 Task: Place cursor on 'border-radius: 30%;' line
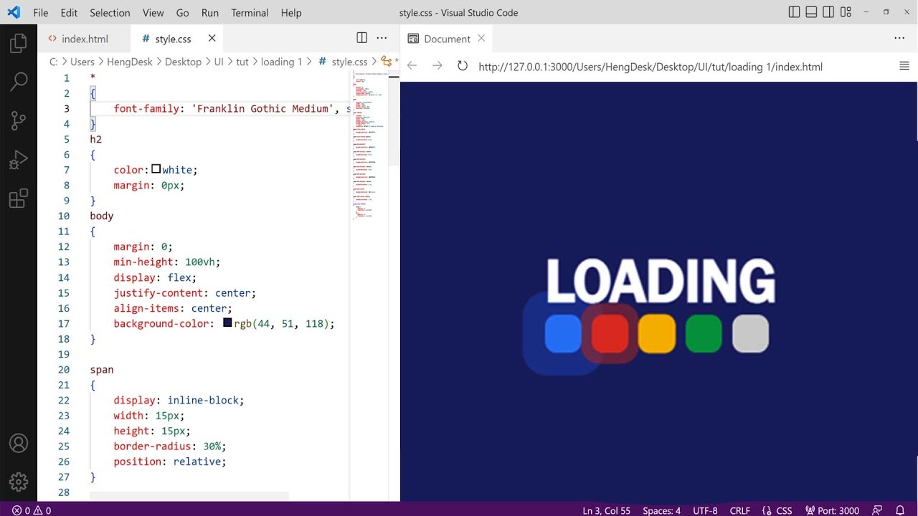click(x=170, y=446)
